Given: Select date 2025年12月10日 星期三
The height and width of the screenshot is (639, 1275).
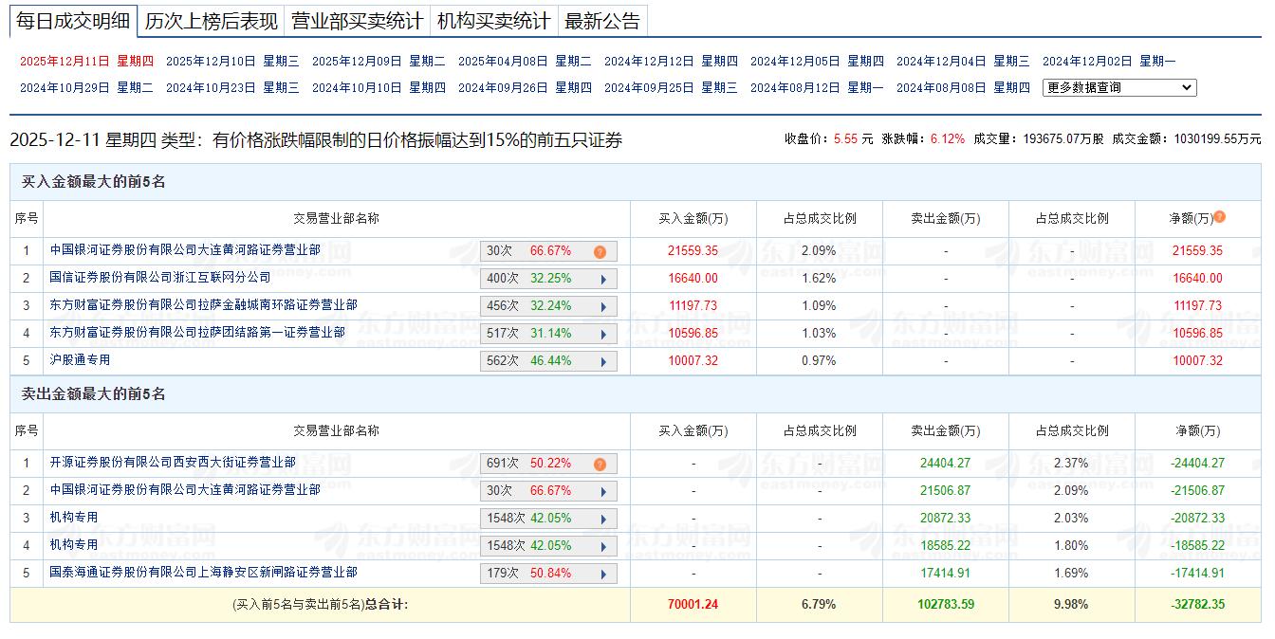Looking at the screenshot, I should point(232,62).
